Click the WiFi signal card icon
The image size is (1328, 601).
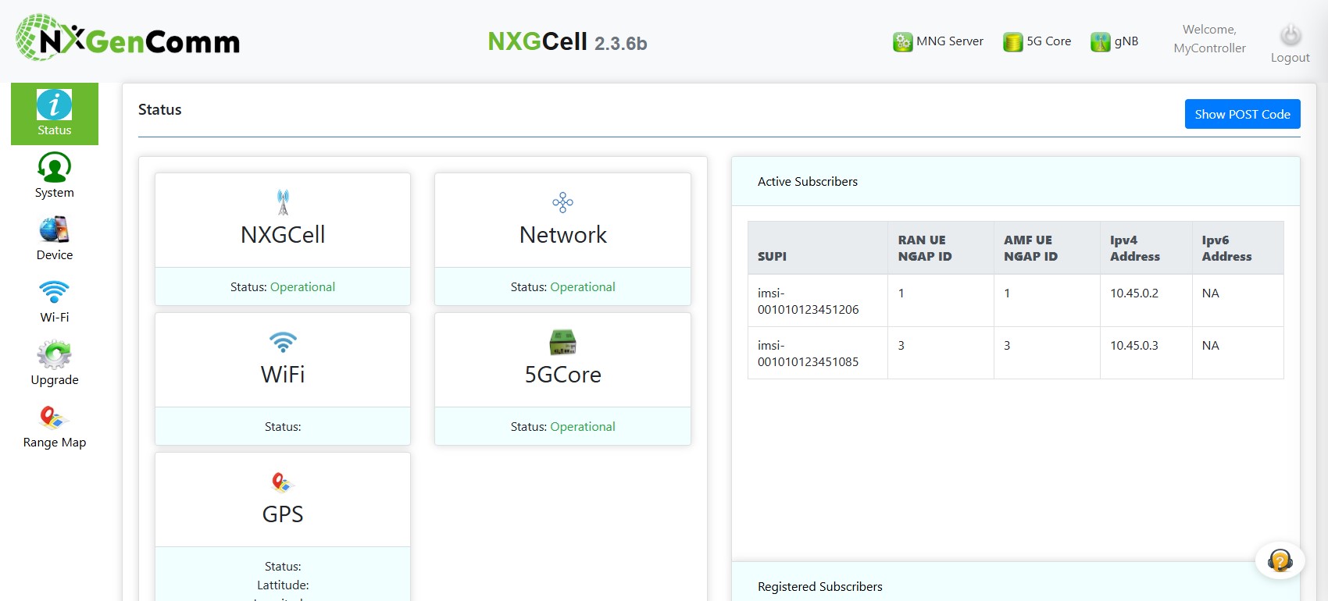tap(283, 342)
